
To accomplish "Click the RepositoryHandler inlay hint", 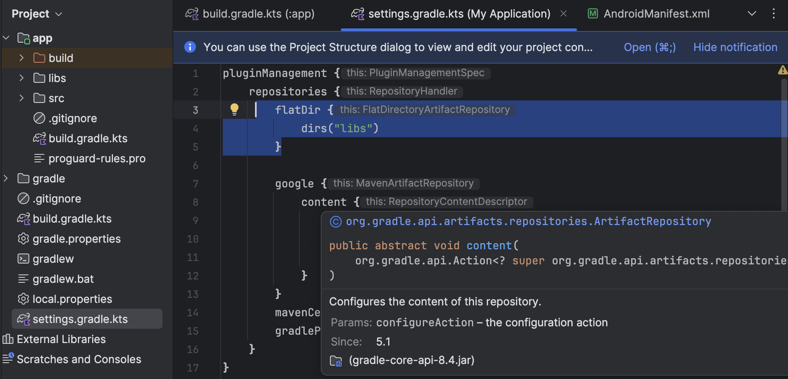I will pyautogui.click(x=402, y=91).
